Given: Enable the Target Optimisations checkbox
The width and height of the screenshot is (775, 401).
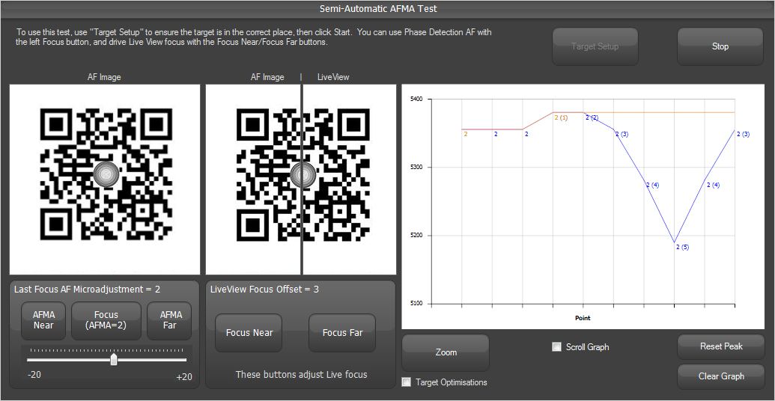Looking at the screenshot, I should pyautogui.click(x=407, y=382).
